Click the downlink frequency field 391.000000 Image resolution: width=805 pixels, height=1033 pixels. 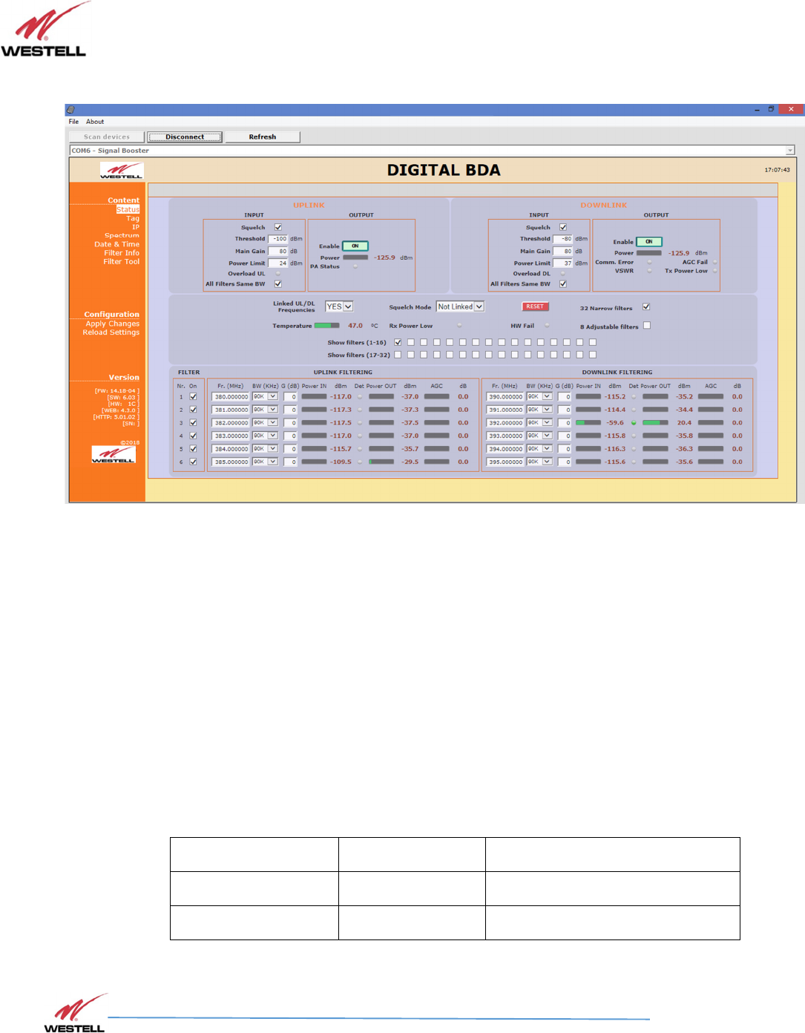click(505, 410)
